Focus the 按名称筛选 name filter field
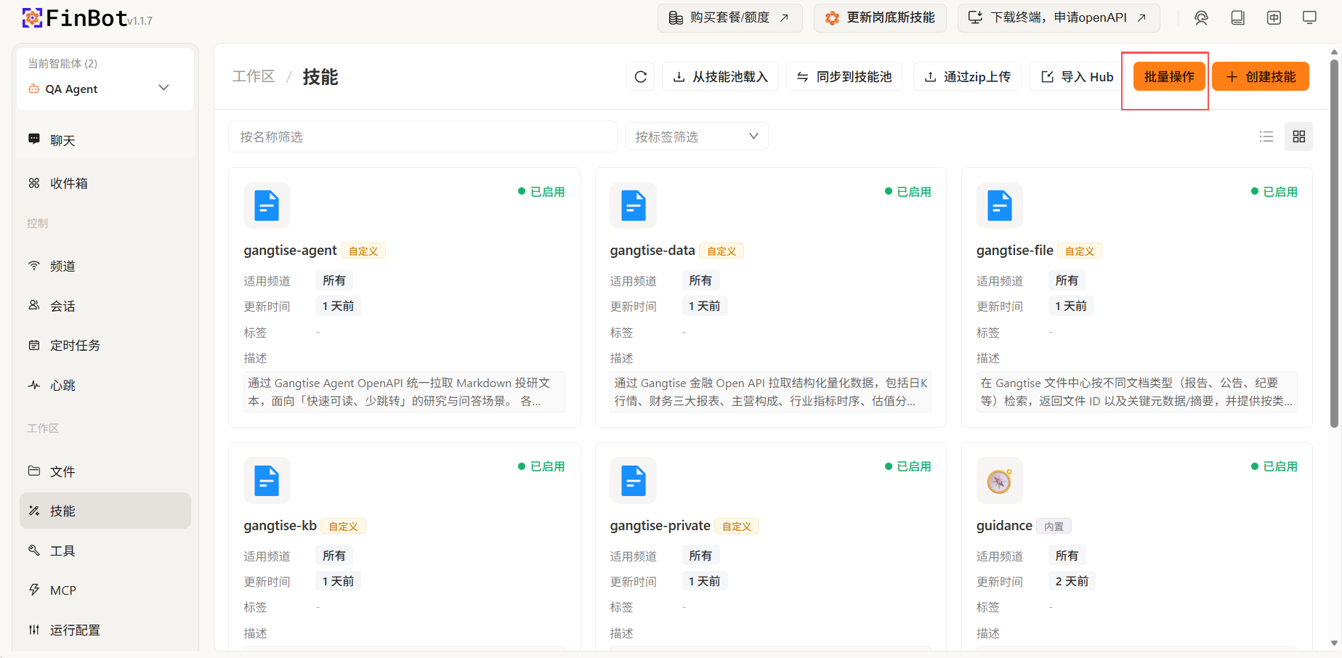Image resolution: width=1342 pixels, height=658 pixels. click(423, 137)
